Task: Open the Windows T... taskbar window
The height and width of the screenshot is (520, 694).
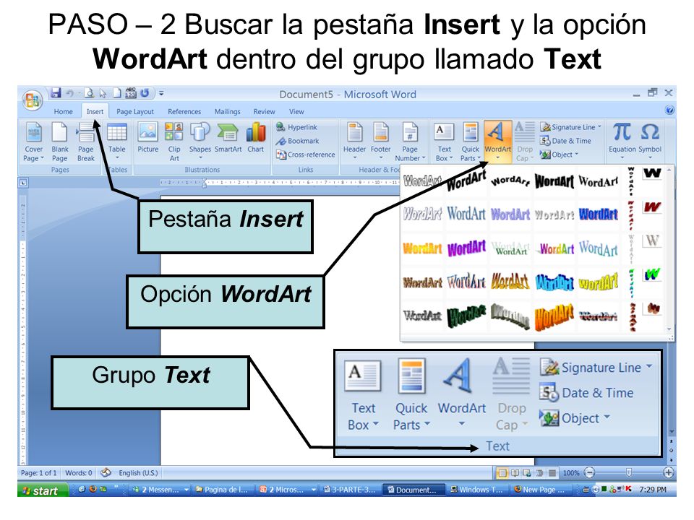Action: [476, 490]
